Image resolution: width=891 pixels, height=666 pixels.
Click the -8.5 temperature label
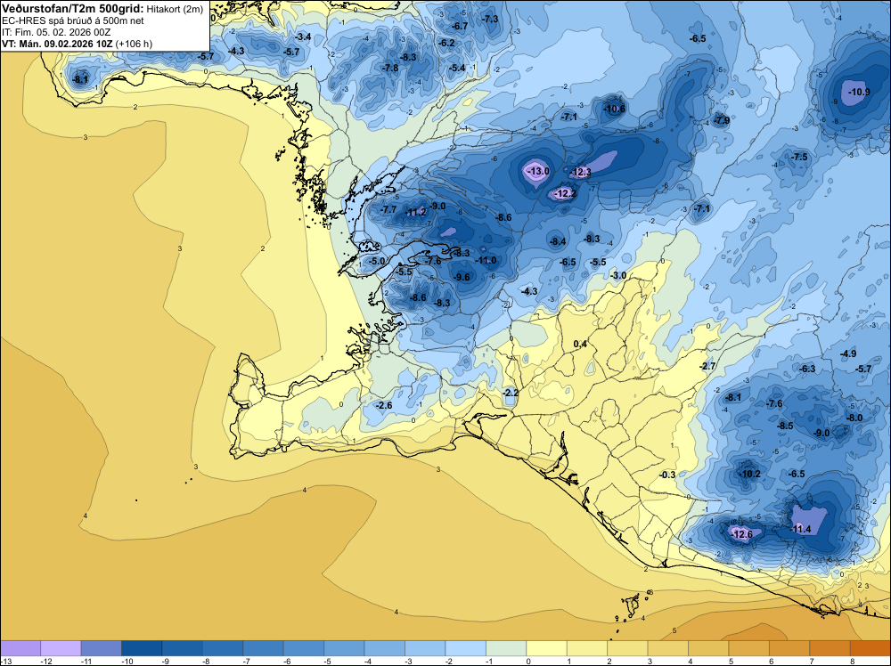coord(785,426)
